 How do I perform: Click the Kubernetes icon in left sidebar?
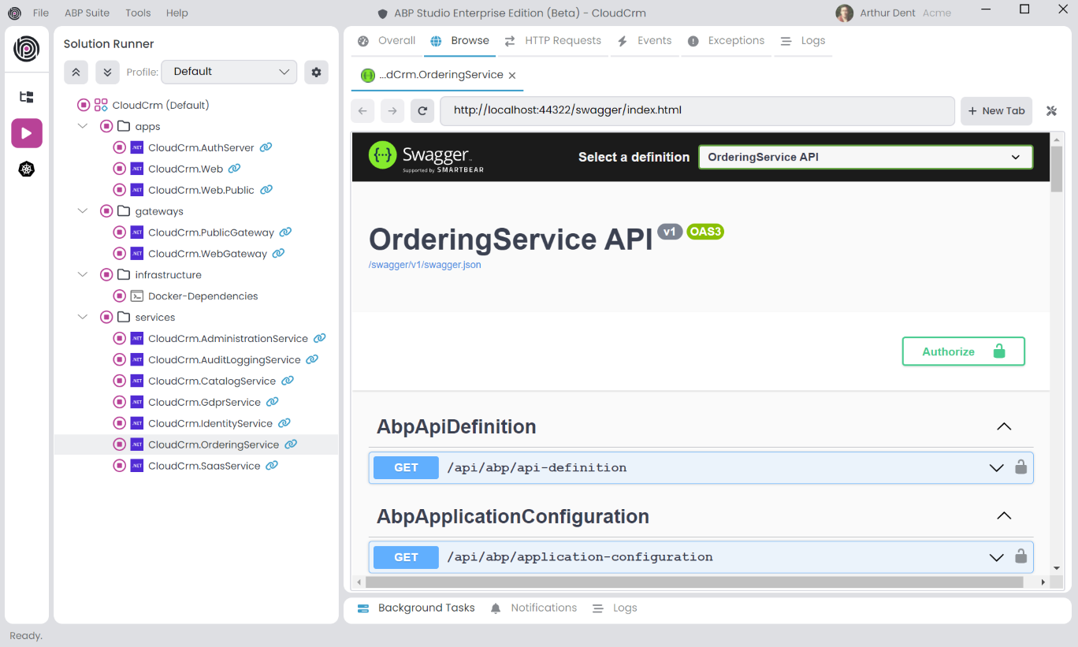(27, 169)
